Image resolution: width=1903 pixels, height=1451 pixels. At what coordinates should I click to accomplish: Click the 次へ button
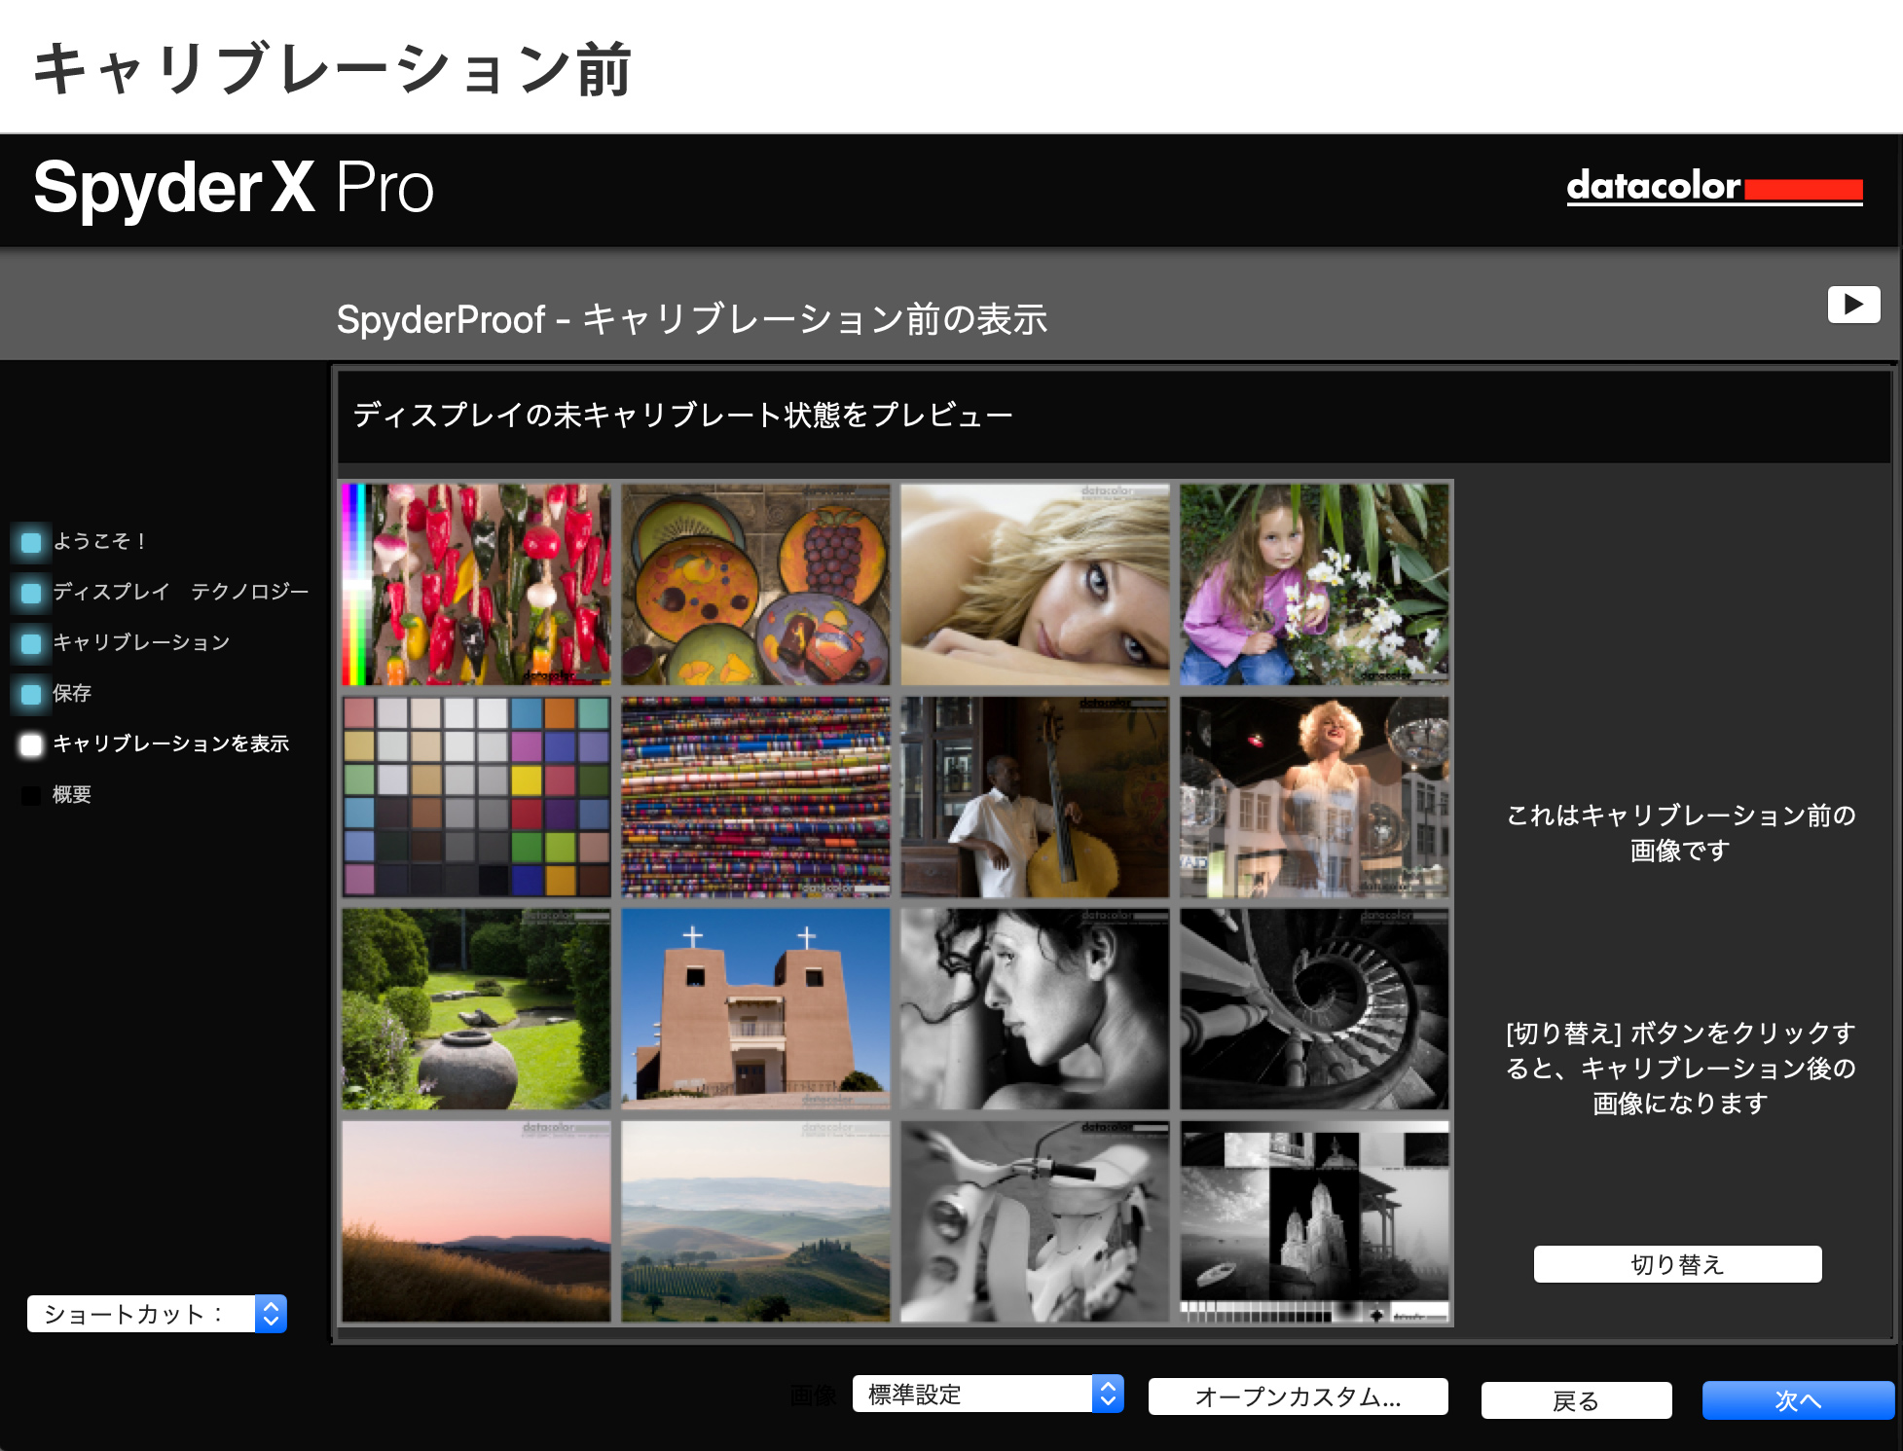pos(1797,1400)
